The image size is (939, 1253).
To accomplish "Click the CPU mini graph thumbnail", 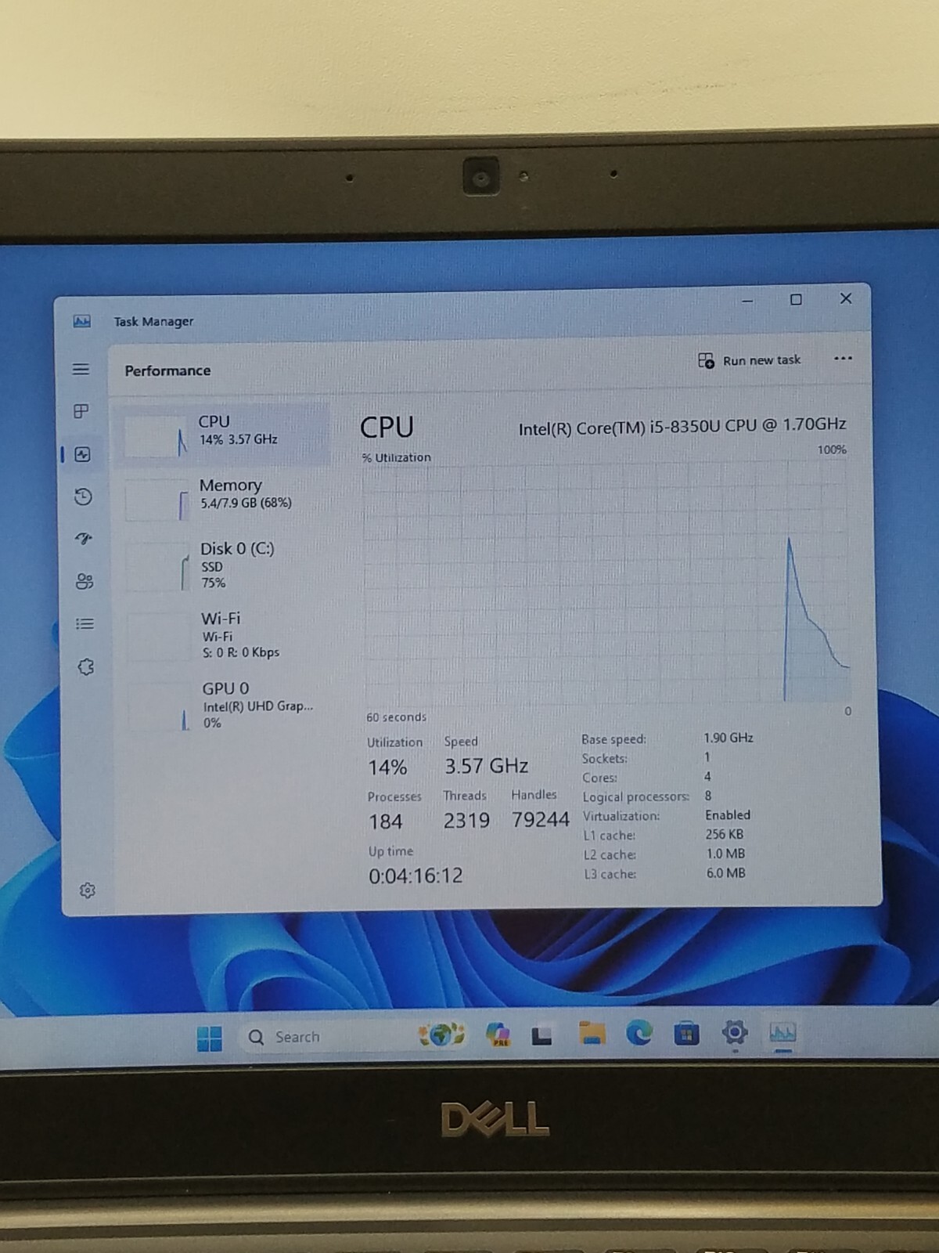I will tap(156, 435).
